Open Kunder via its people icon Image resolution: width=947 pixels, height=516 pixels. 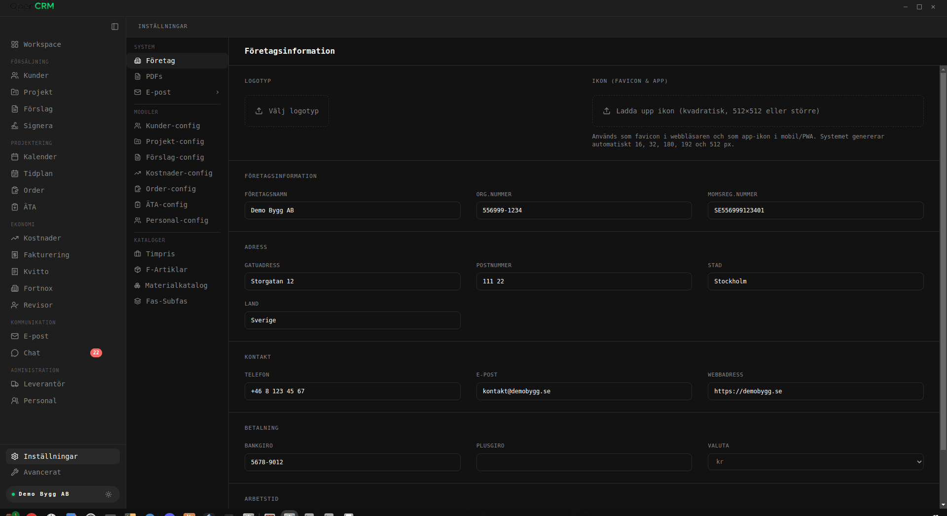(x=15, y=75)
